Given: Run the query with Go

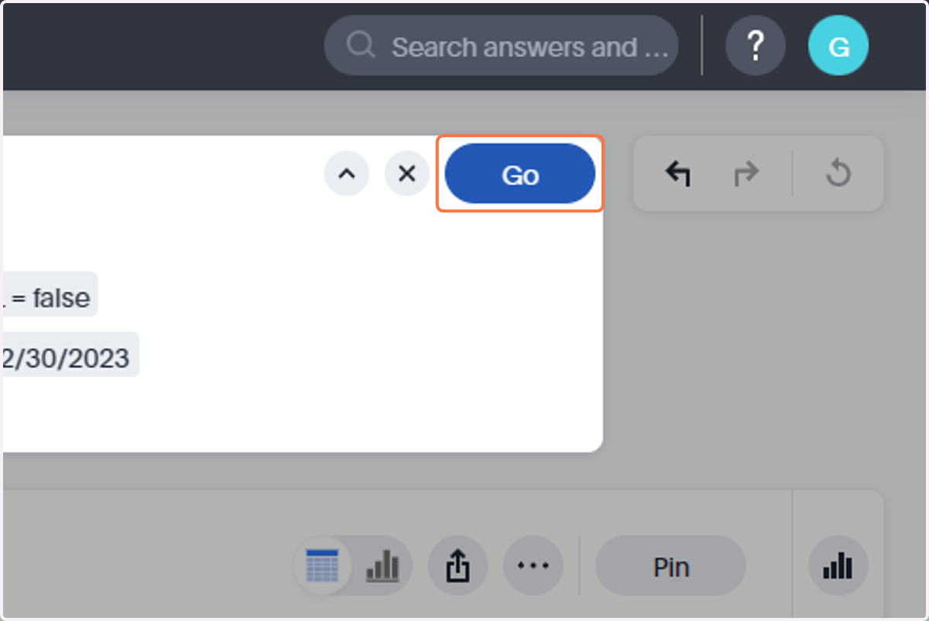Looking at the screenshot, I should (520, 174).
